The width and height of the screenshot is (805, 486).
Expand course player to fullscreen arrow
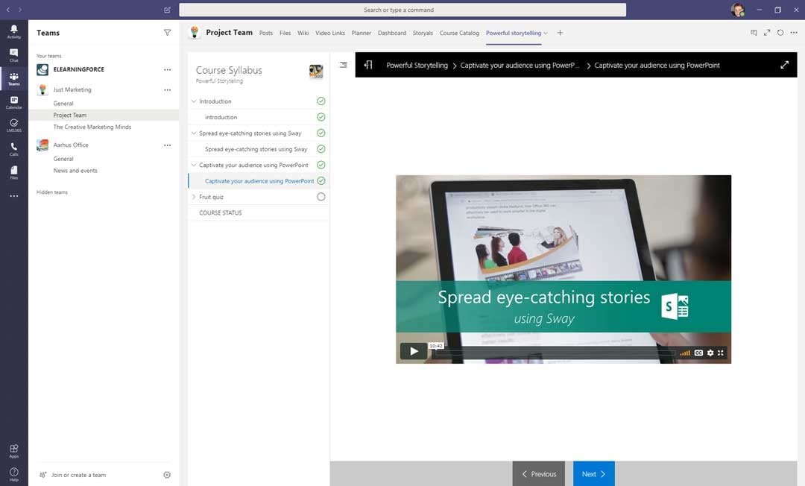click(x=784, y=65)
